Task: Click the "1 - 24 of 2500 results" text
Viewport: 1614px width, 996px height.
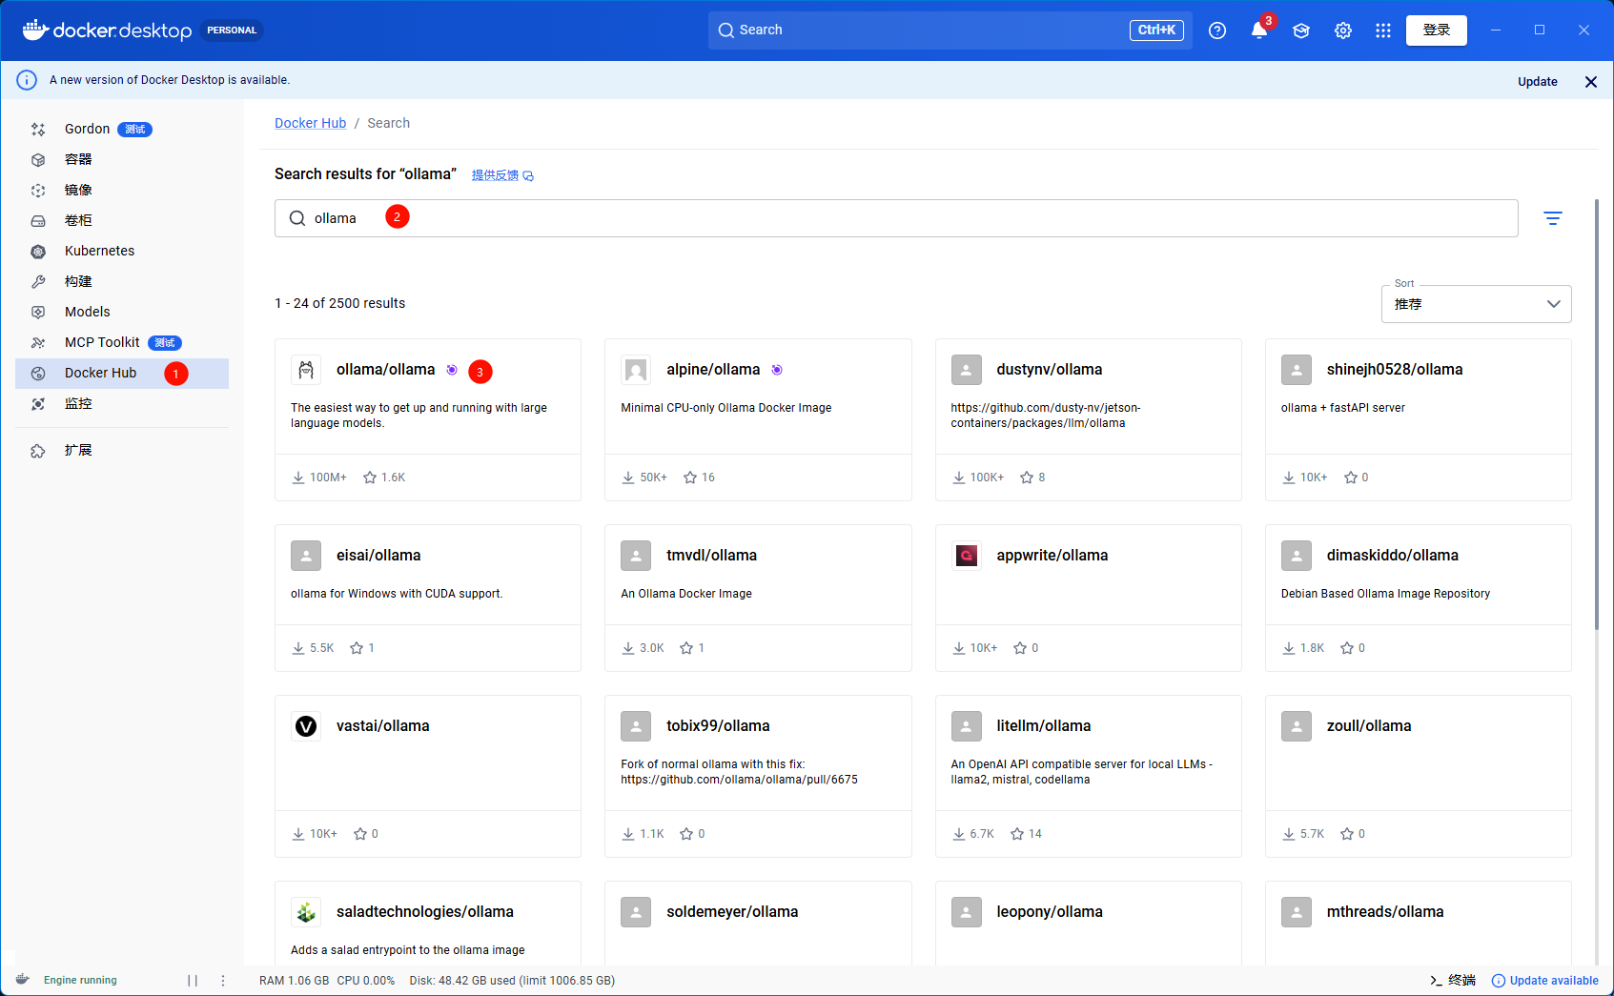Action: pyautogui.click(x=340, y=303)
